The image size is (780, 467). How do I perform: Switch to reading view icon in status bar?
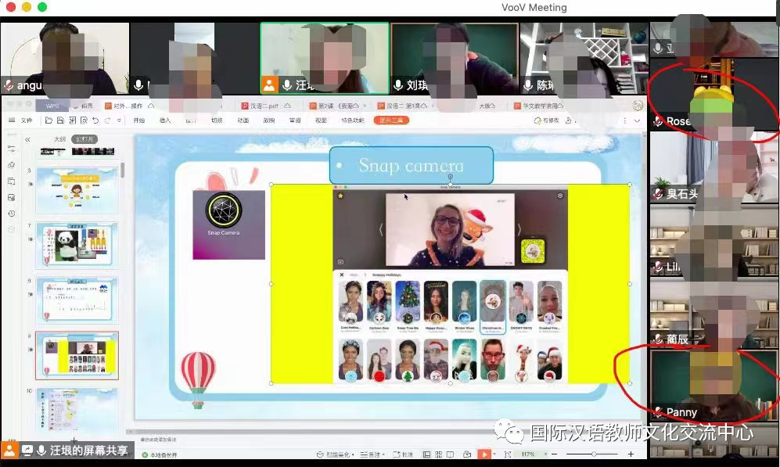coord(450,454)
